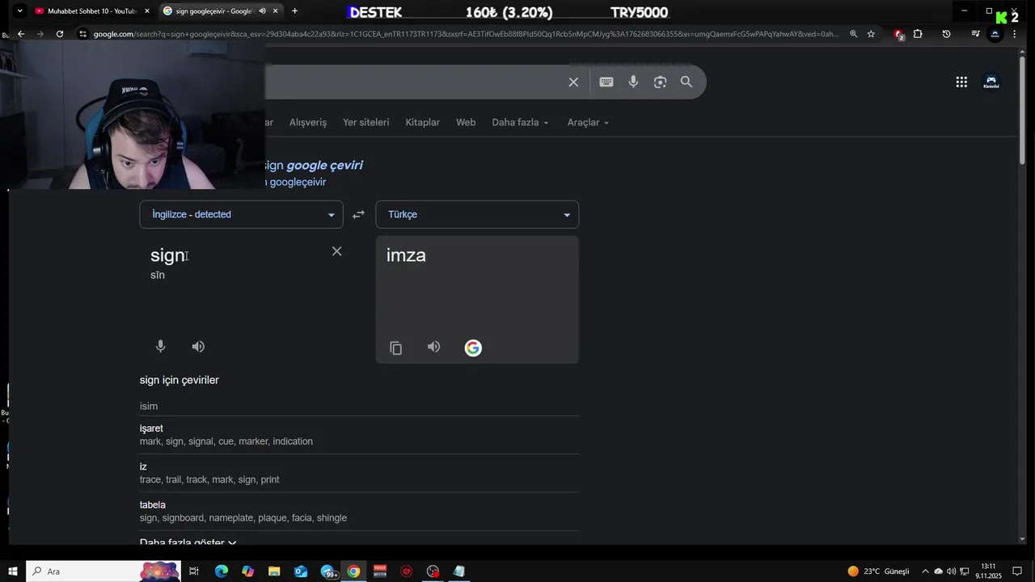Open the Google account avatar
Viewport: 1035px width, 582px height.
pos(991,82)
